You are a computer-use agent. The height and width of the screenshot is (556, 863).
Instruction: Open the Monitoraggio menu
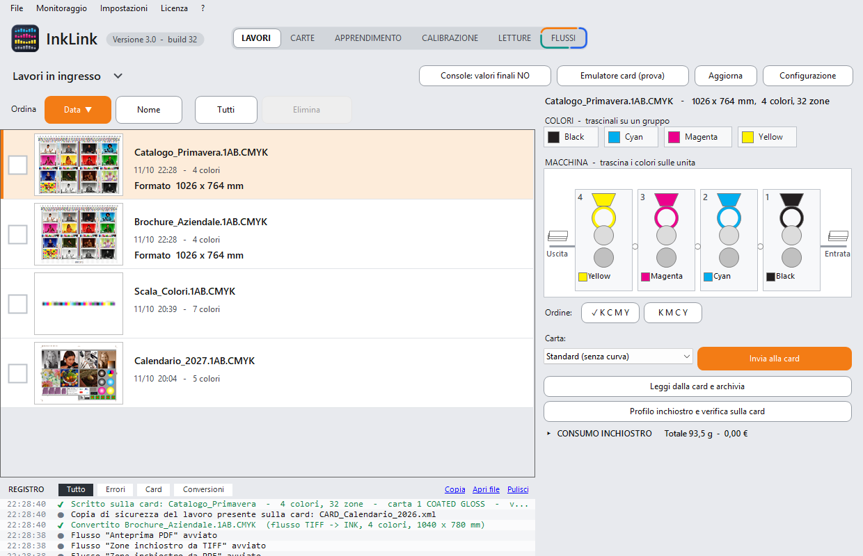point(61,8)
